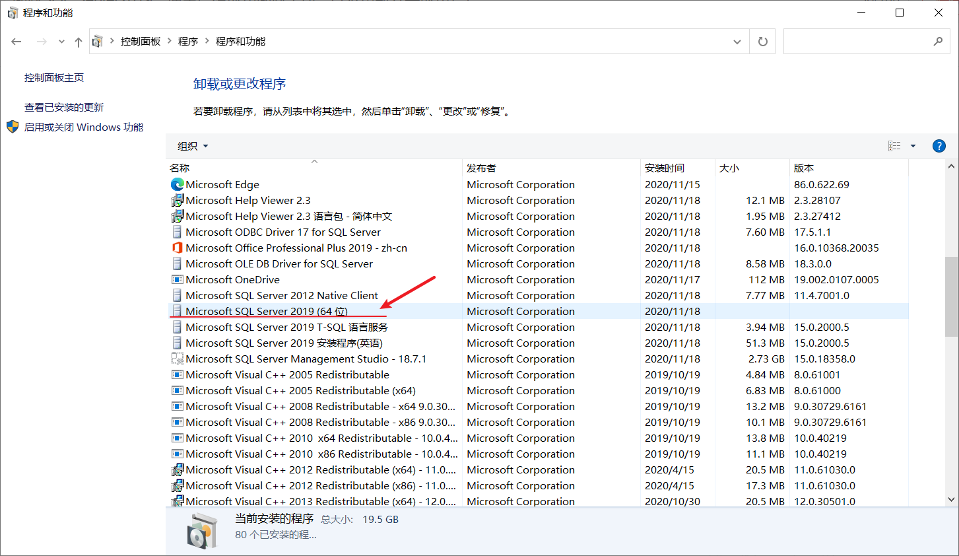Sort by the 大小 column header
959x556 pixels.
[x=752, y=168]
